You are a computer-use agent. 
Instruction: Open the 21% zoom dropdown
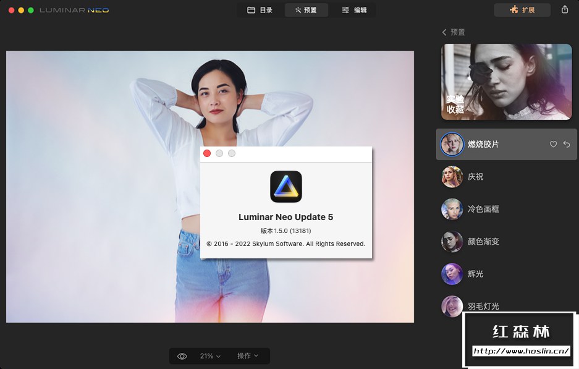tap(210, 356)
